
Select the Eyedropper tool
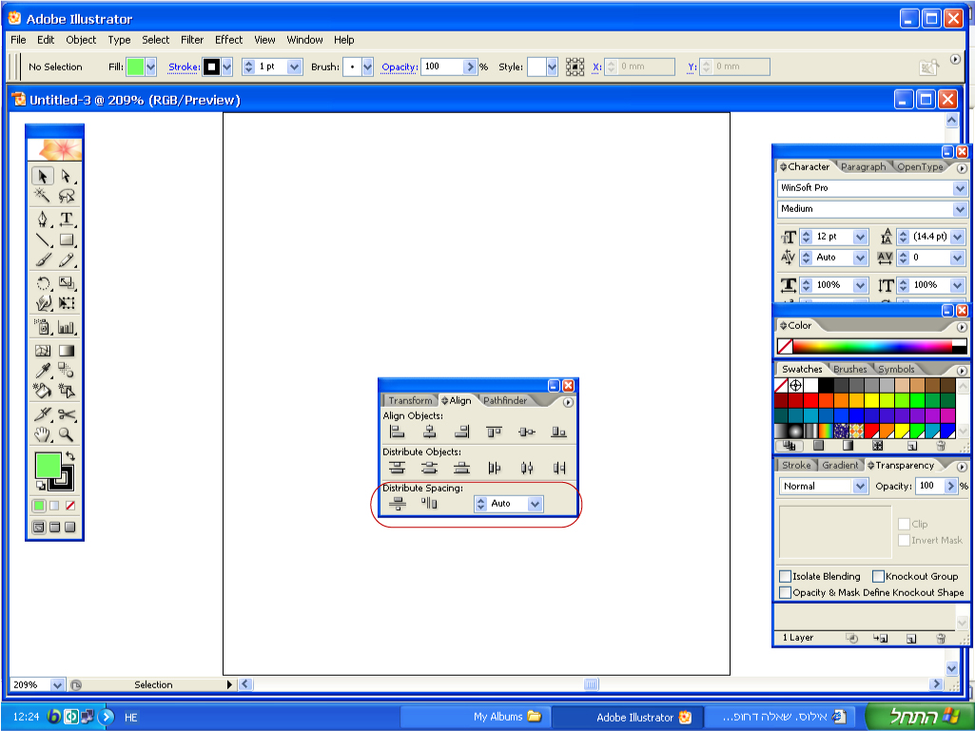coord(42,371)
